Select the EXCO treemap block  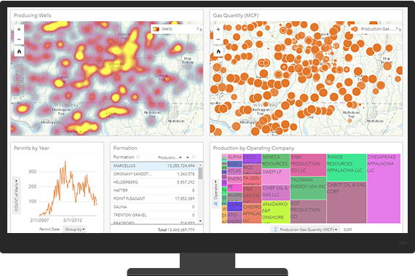point(252,159)
